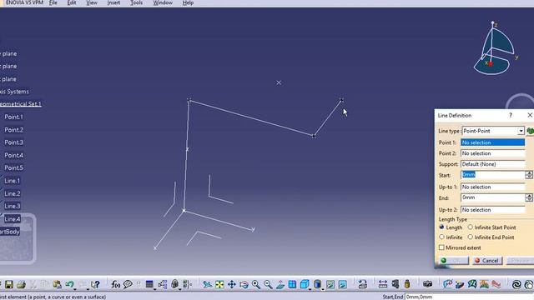Image resolution: width=534 pixels, height=300 pixels.
Task: Open the Edit menu
Action: (x=72, y=2)
